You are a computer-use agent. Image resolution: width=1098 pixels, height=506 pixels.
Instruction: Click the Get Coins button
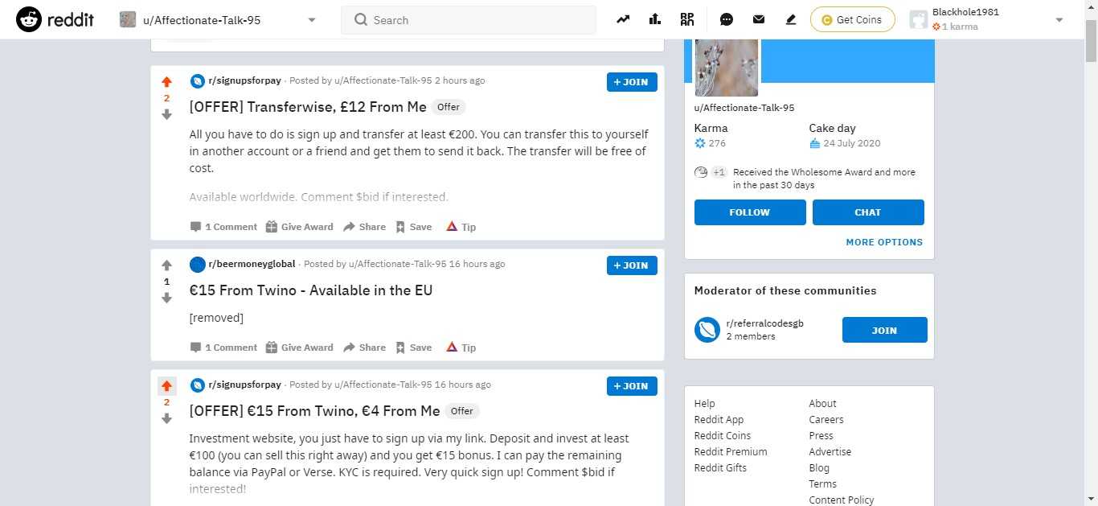pyautogui.click(x=852, y=19)
